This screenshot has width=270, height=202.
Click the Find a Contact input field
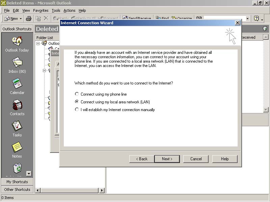(224, 19)
